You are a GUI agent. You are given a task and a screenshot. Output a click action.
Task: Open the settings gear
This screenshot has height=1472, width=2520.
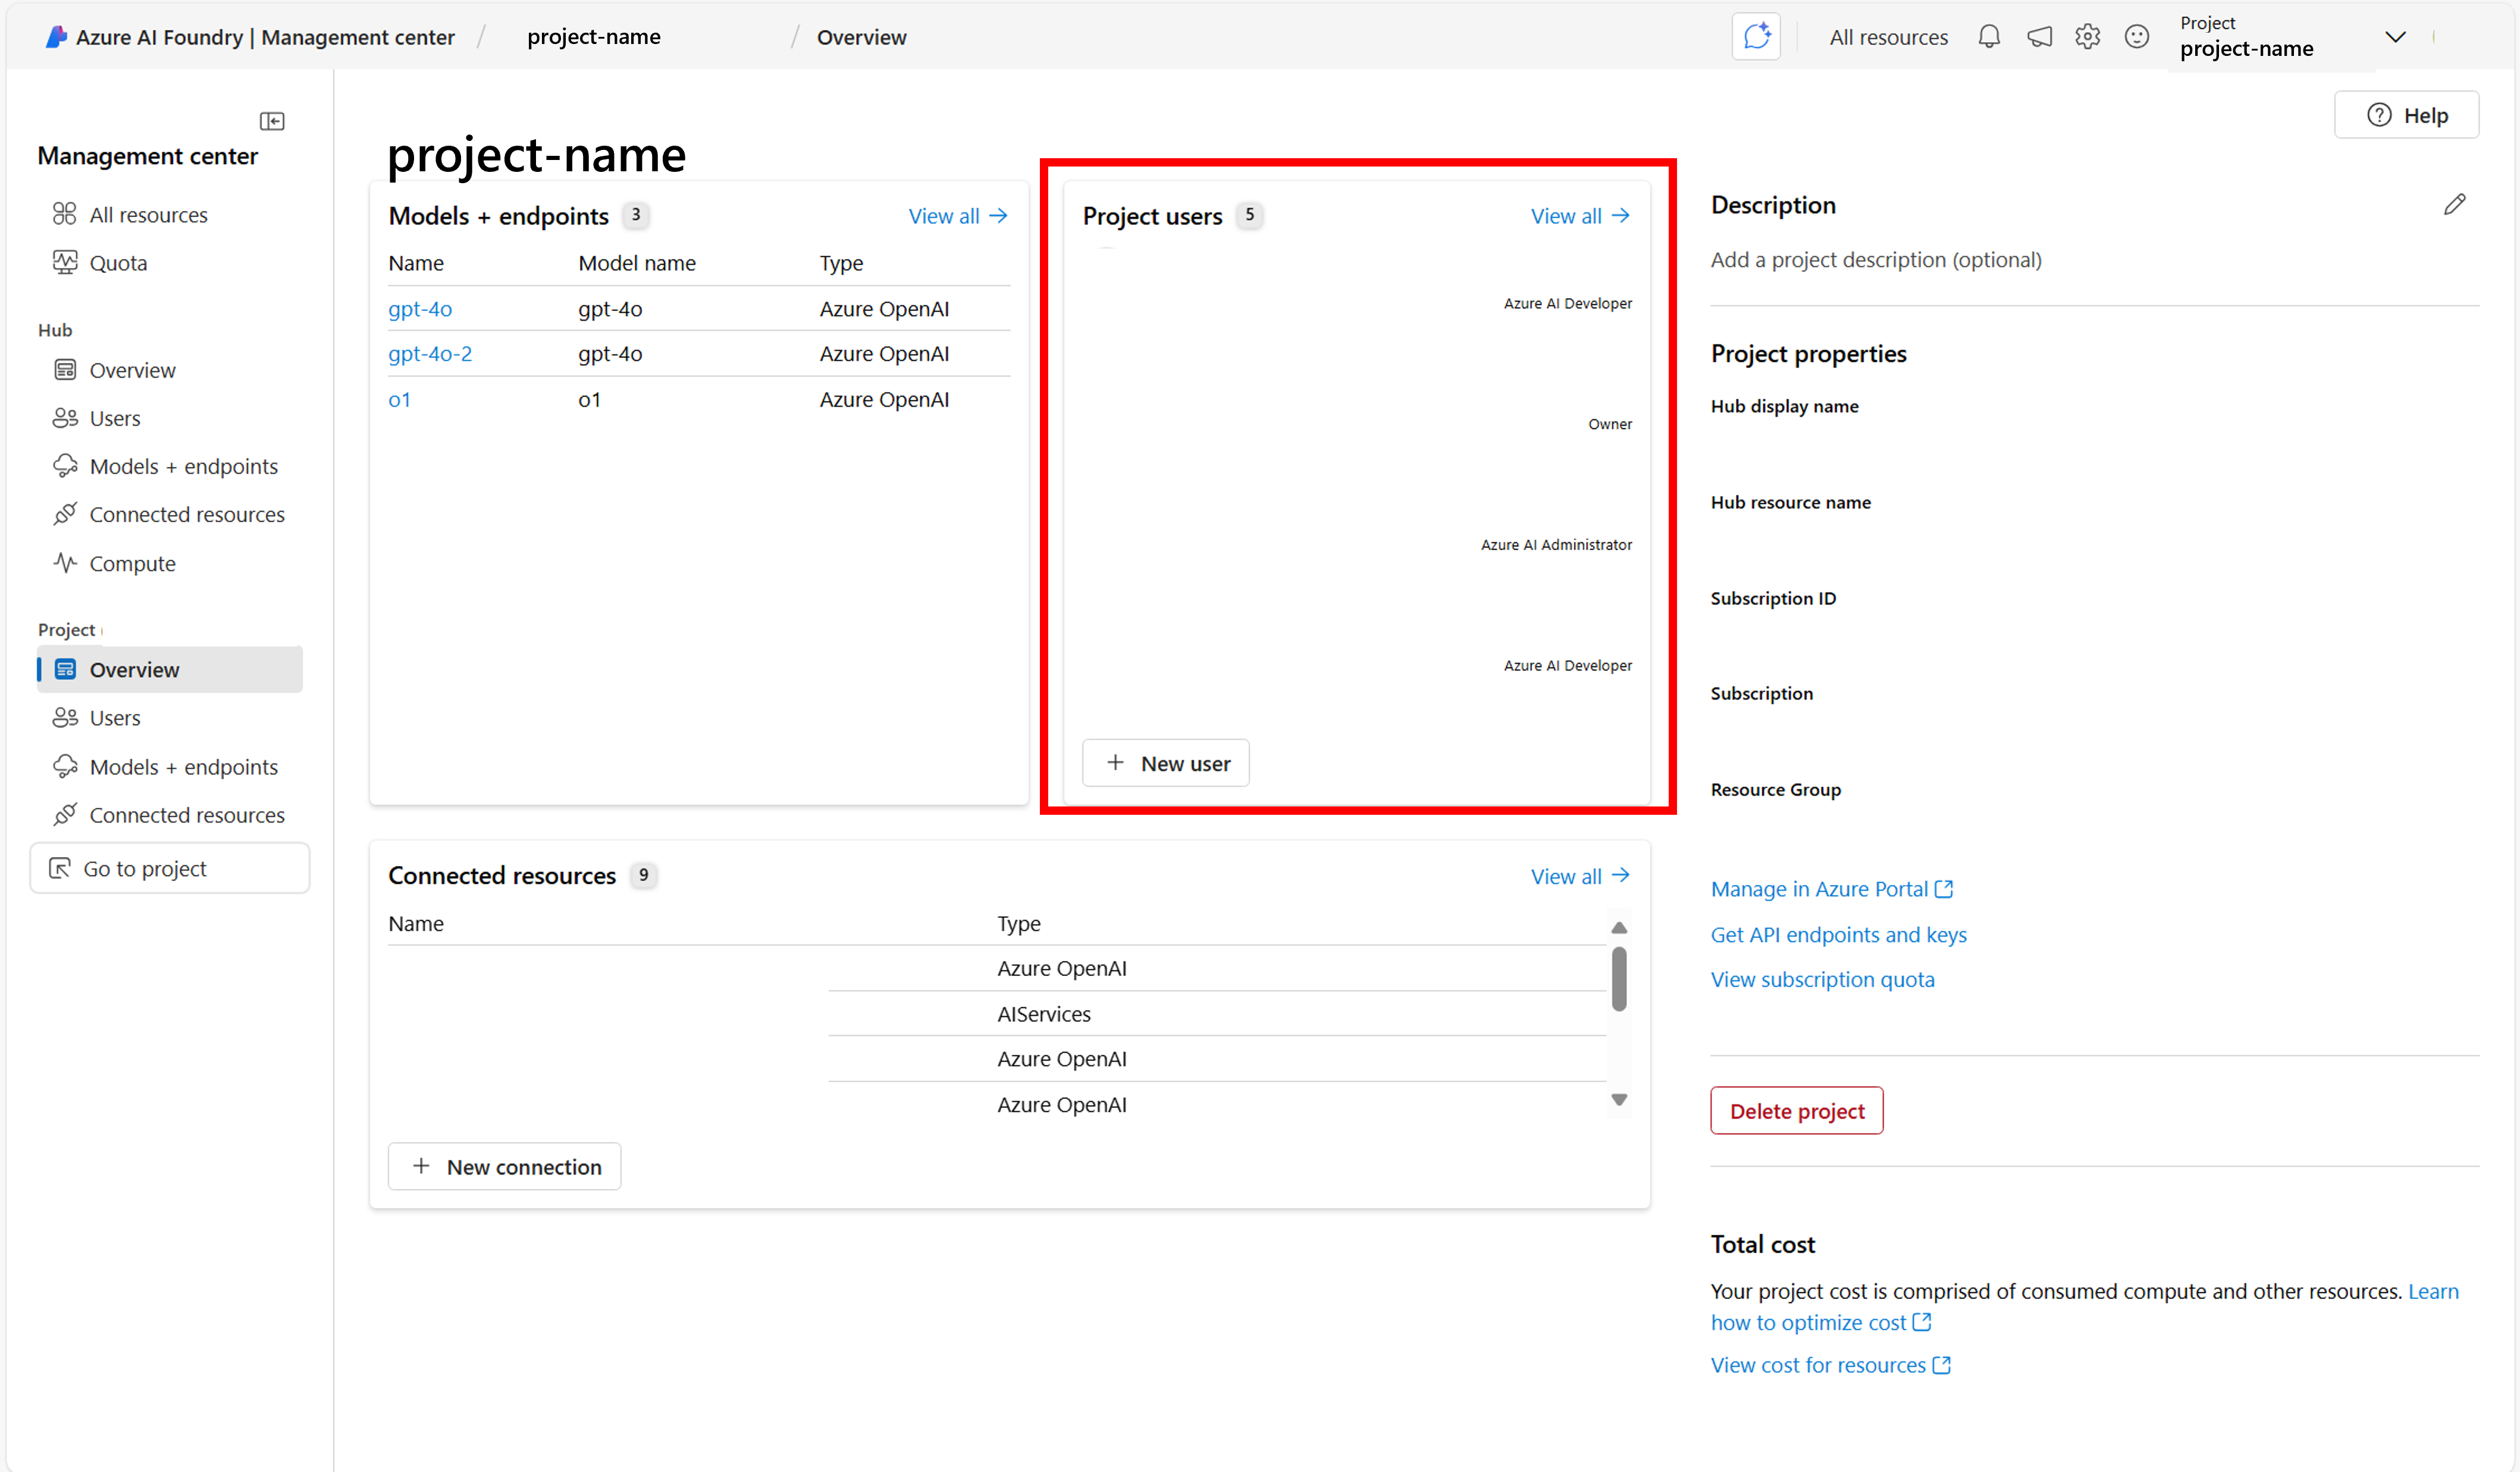pos(2088,36)
